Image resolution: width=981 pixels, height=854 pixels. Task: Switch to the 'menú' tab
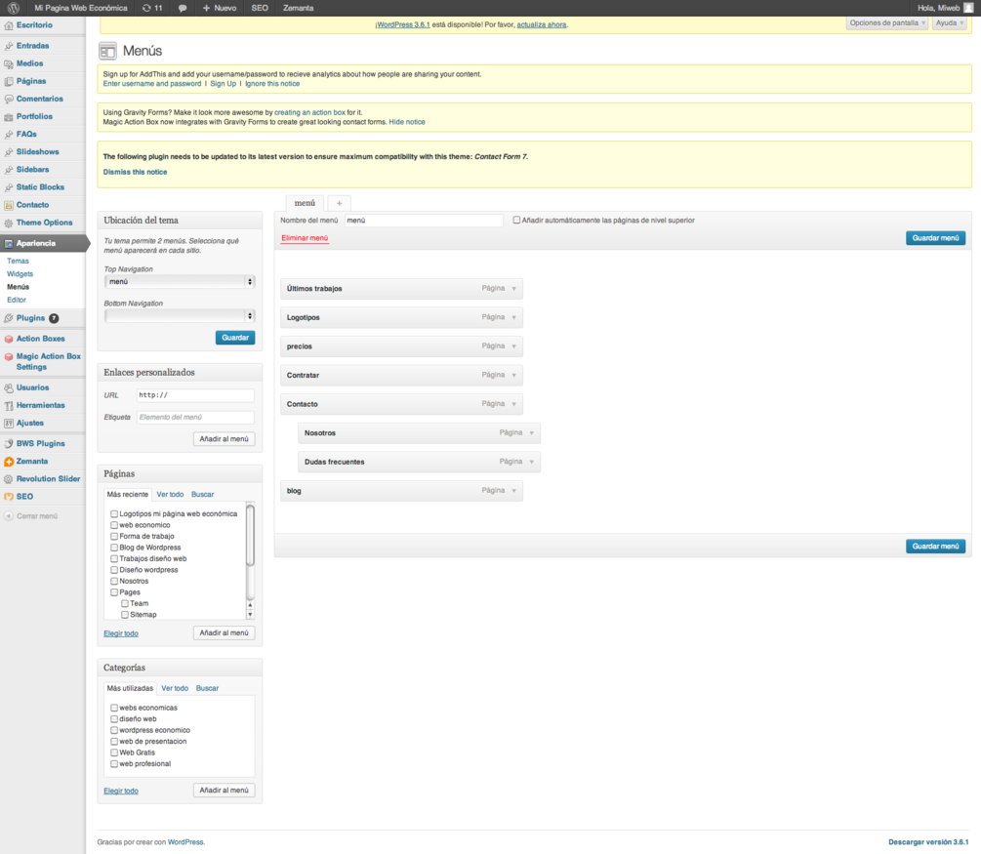305,203
